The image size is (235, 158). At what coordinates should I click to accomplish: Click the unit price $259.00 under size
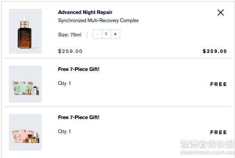point(70,51)
